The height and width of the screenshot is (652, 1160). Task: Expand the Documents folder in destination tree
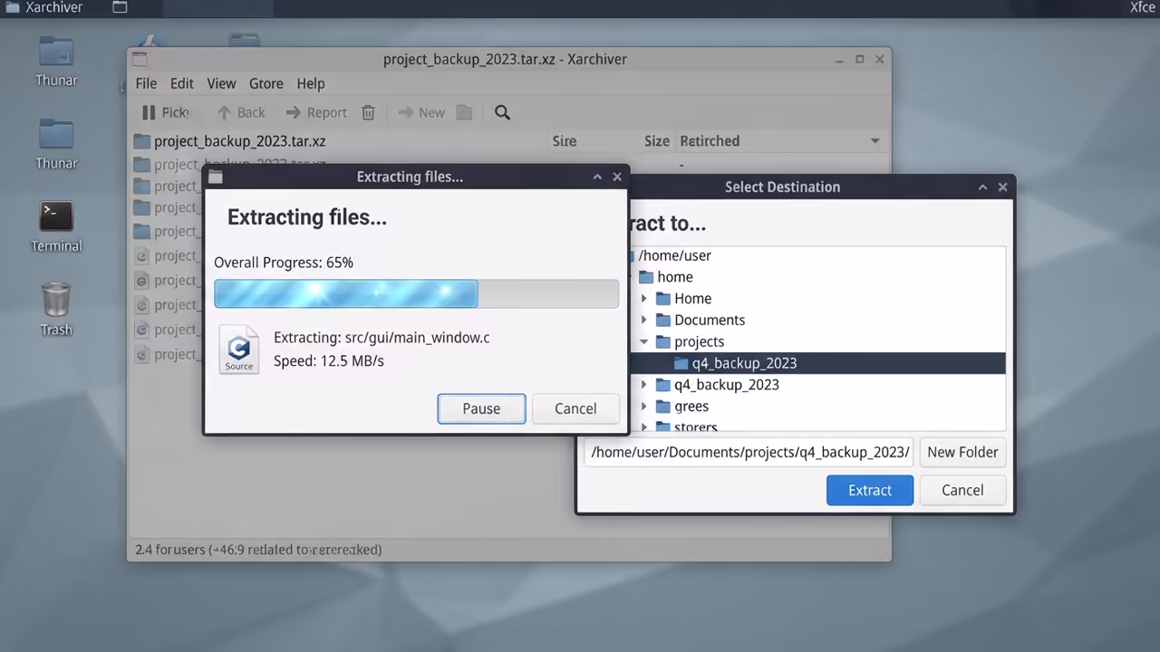pos(644,320)
